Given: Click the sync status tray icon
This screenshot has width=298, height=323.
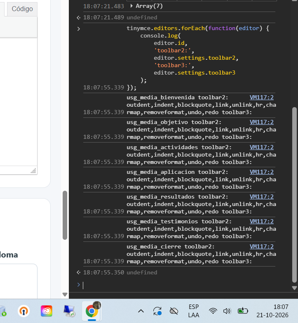Looking at the screenshot, I should (157, 311).
